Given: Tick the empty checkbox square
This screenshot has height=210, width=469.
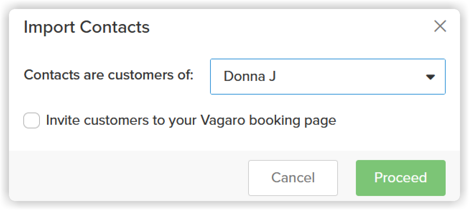Looking at the screenshot, I should (x=32, y=120).
